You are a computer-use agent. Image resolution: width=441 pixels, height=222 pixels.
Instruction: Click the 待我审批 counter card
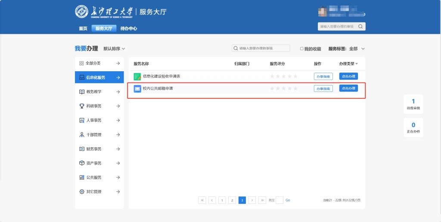[413, 104]
